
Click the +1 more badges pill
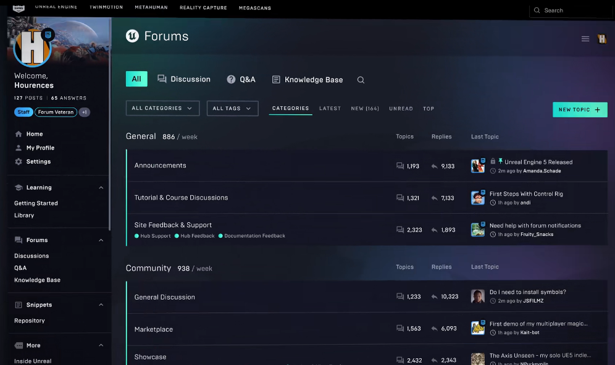[85, 112]
